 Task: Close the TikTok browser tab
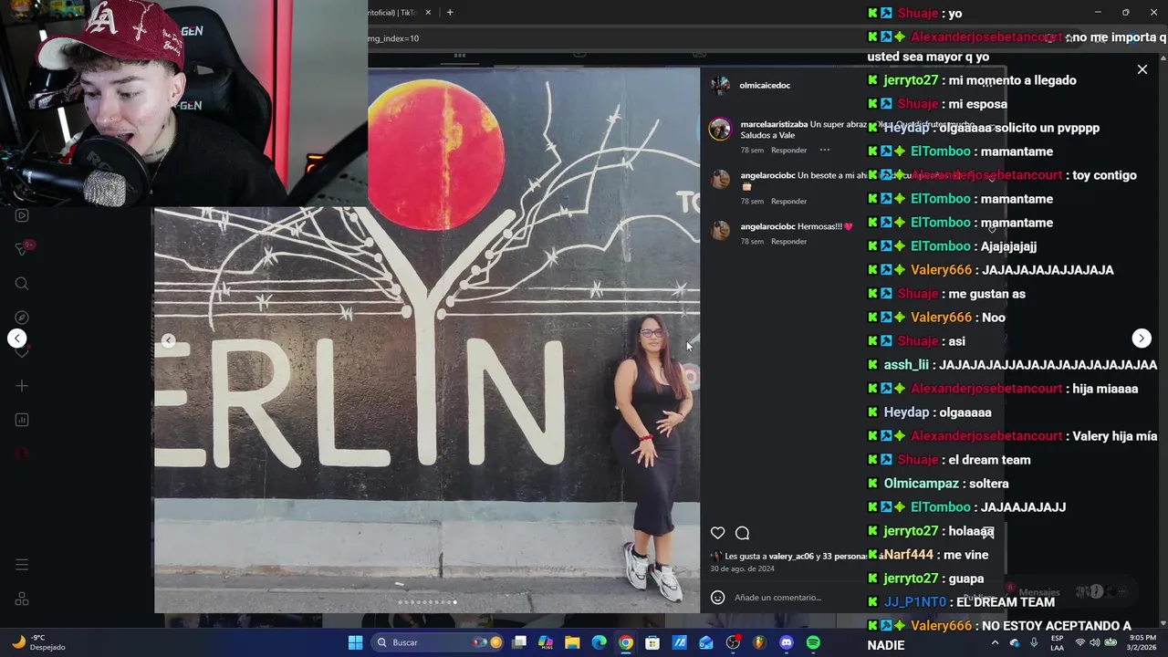click(429, 13)
